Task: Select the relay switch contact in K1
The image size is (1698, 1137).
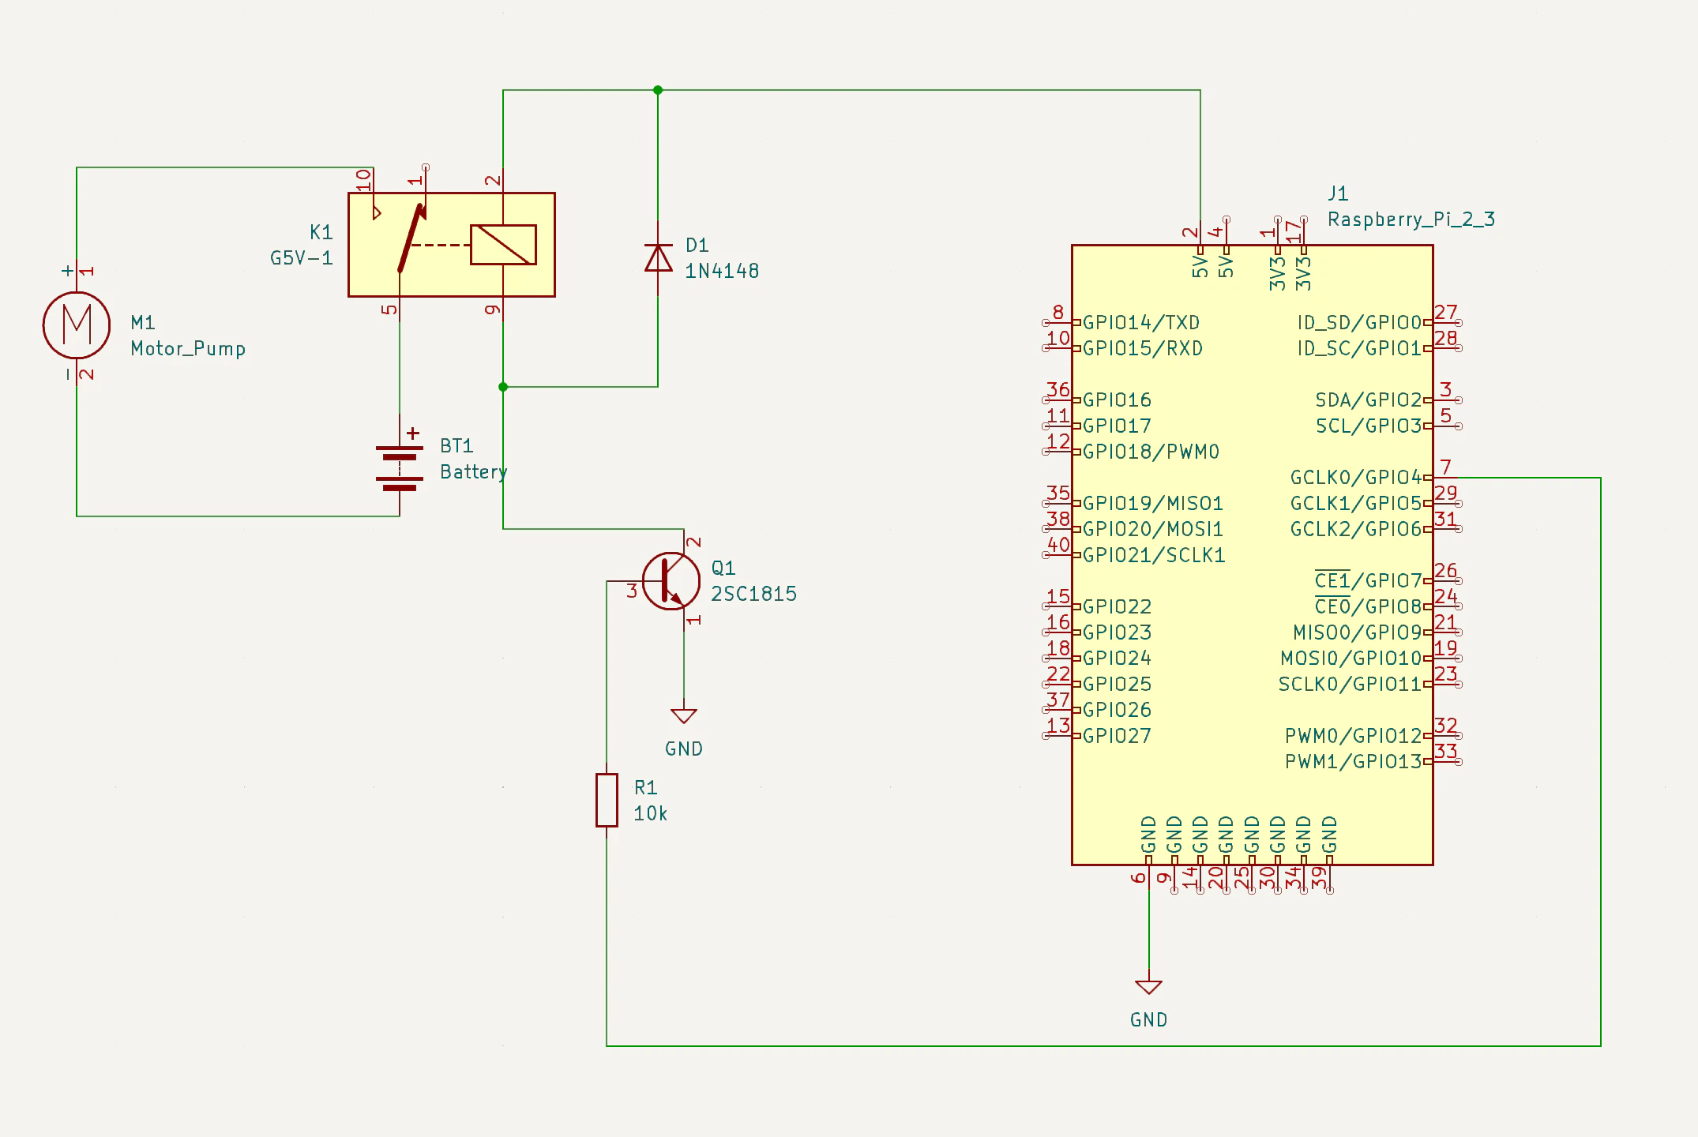Action: tap(411, 238)
